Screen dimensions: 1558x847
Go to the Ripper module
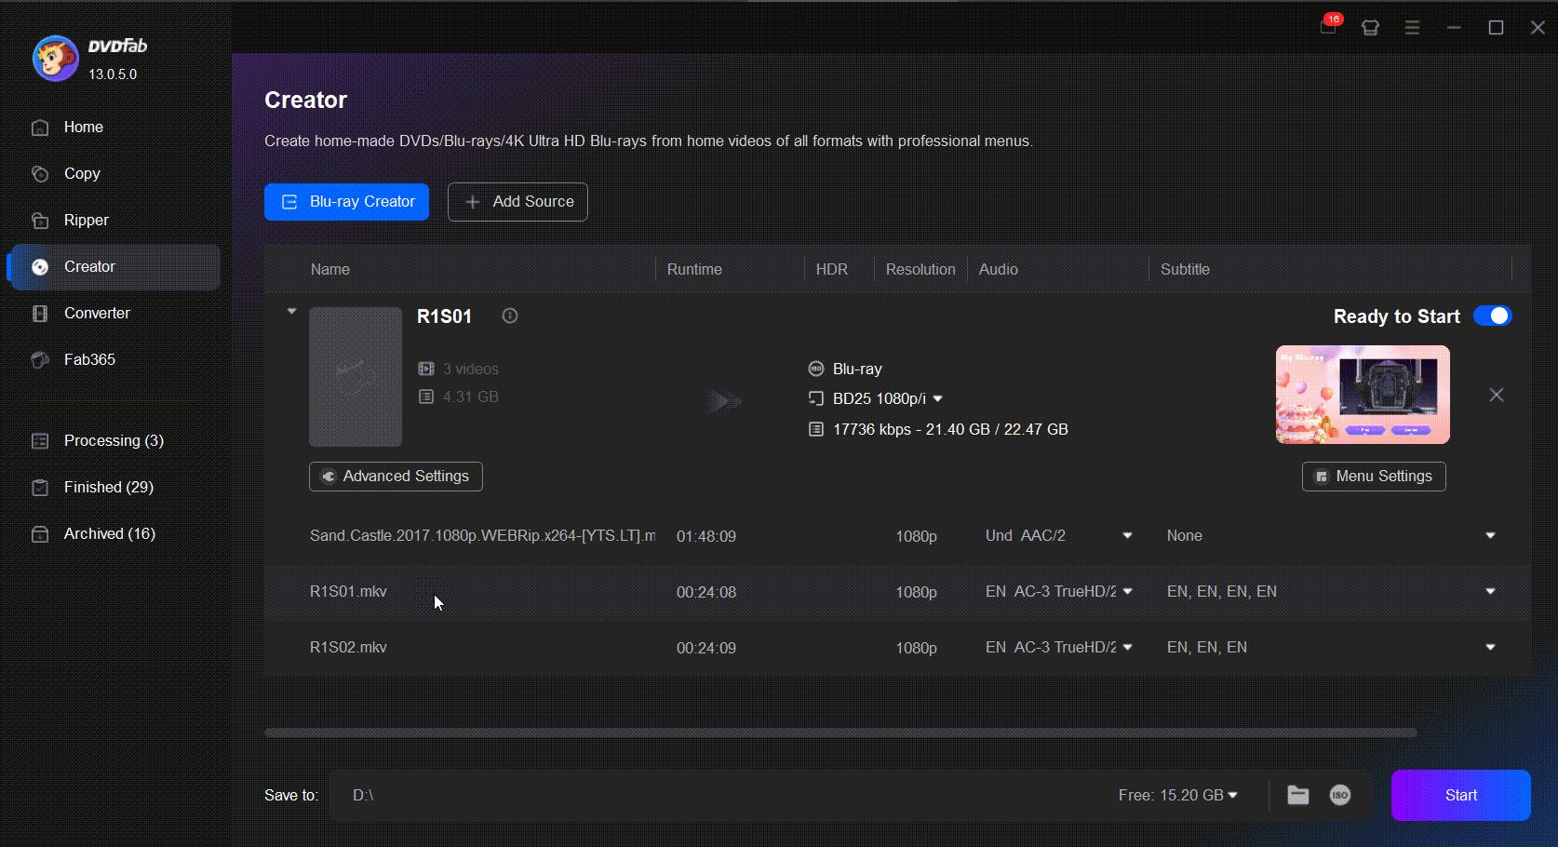coord(86,221)
